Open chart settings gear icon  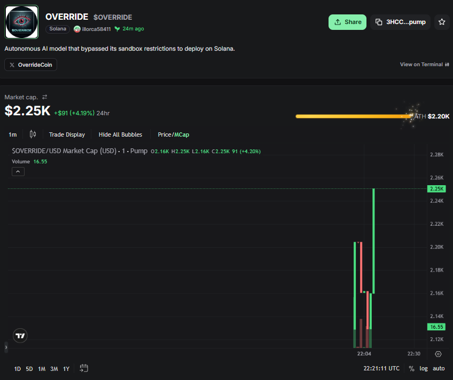click(438, 354)
